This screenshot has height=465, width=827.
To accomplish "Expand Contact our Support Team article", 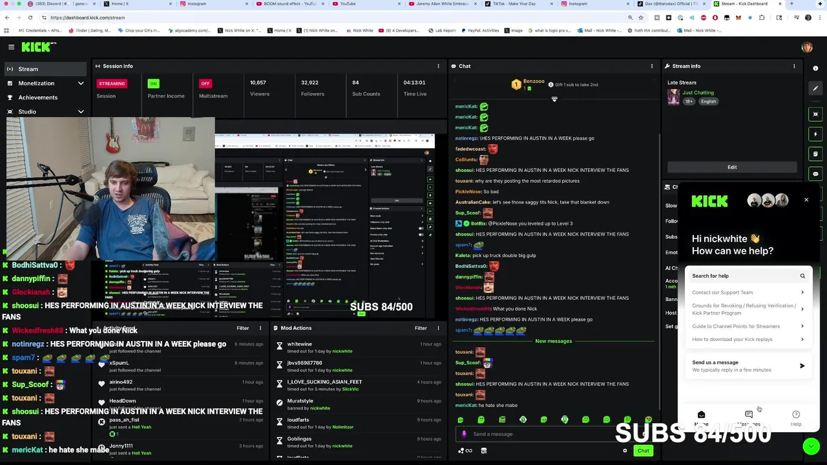I will [748, 293].
